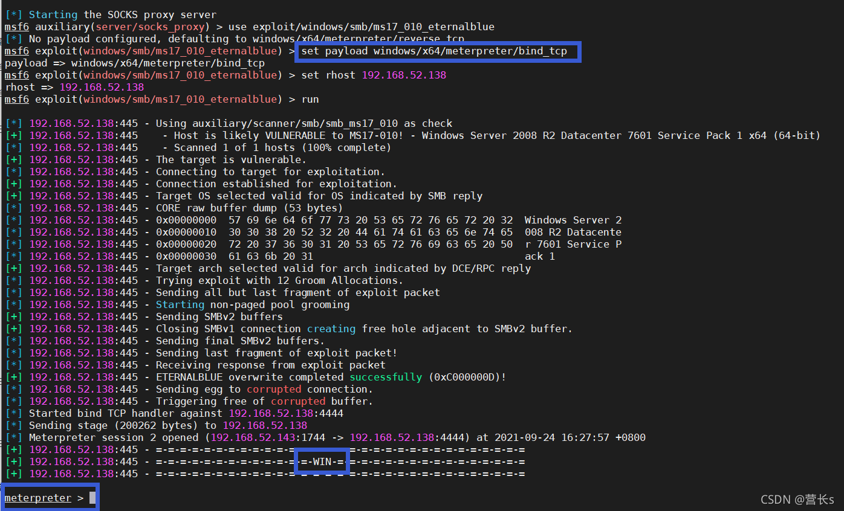This screenshot has width=844, height=511.
Task: Click 'CORE raw buffer dump (53 bytes)' line
Action: pos(174,208)
